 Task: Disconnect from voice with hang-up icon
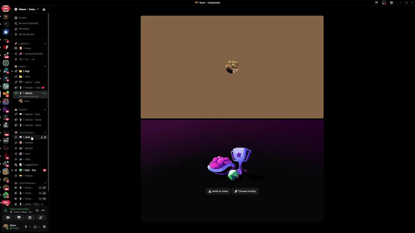coord(43,210)
